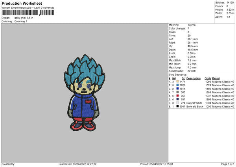
Task: Click the 'Description' column header
Action: click(x=194, y=78)
